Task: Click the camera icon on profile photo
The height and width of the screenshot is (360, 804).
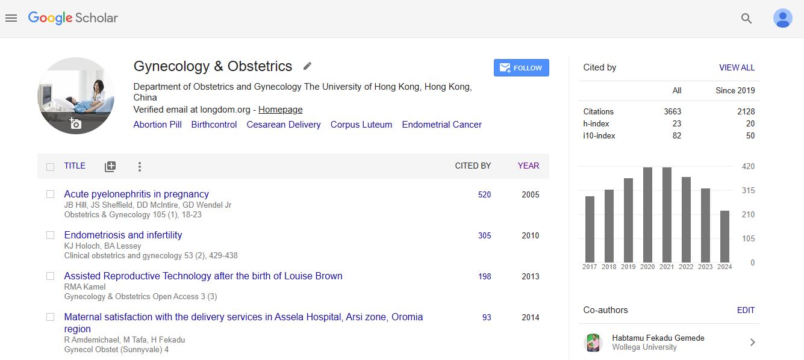Action: tap(75, 124)
